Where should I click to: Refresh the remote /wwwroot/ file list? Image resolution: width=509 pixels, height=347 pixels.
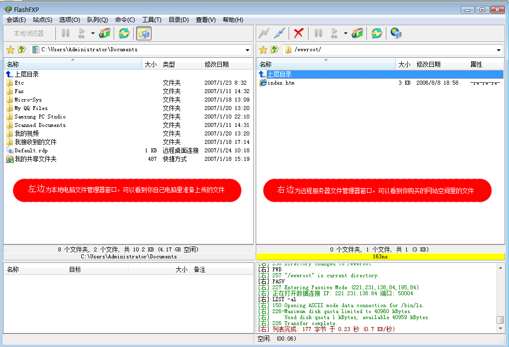click(377, 33)
